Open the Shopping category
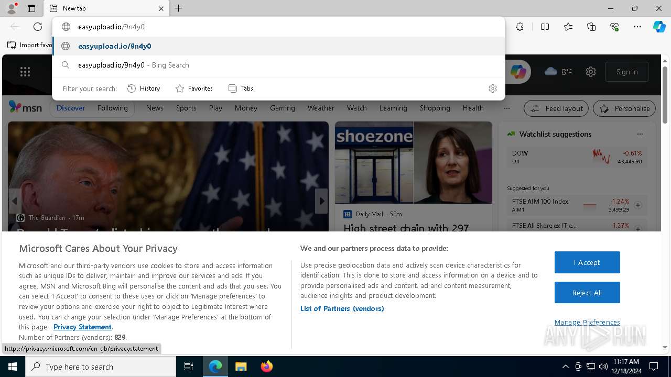 coord(435,108)
